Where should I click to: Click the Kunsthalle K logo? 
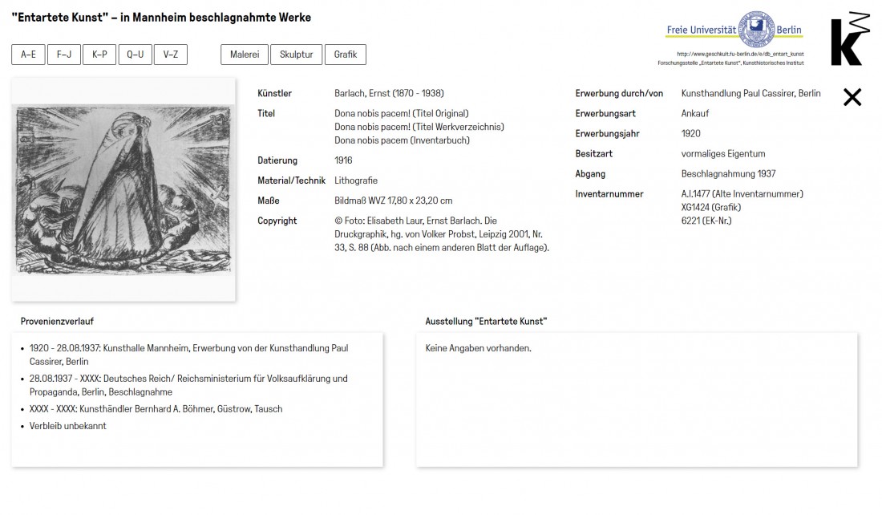[x=849, y=39]
